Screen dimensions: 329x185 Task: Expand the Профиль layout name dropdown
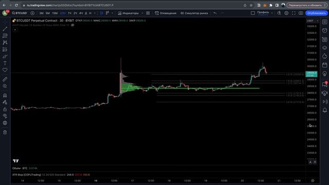tap(272, 13)
